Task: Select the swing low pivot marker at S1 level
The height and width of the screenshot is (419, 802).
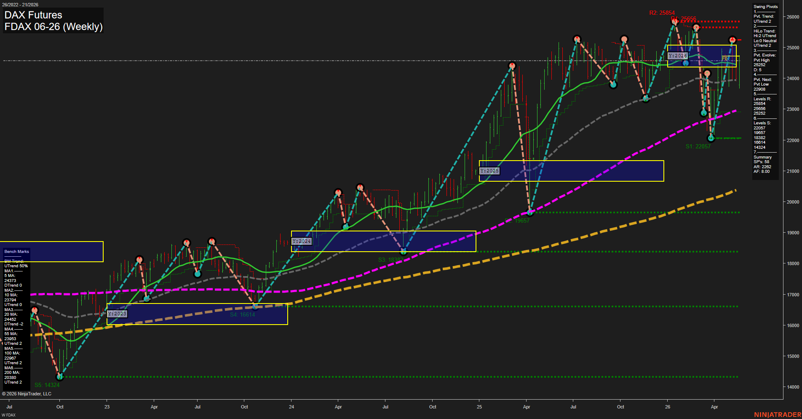Action: click(711, 138)
